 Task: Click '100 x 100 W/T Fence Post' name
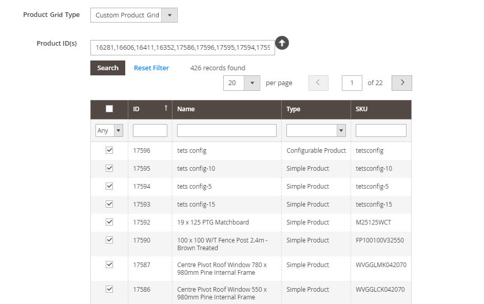[x=222, y=244]
